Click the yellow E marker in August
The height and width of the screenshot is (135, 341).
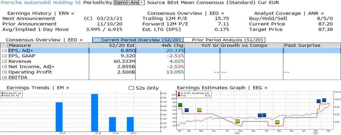tap(238, 121)
